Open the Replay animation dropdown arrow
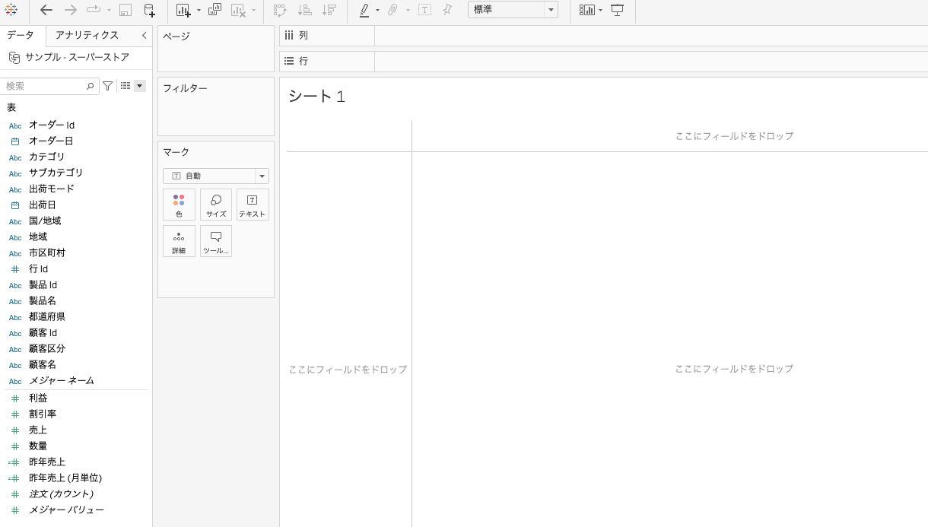 (x=109, y=11)
